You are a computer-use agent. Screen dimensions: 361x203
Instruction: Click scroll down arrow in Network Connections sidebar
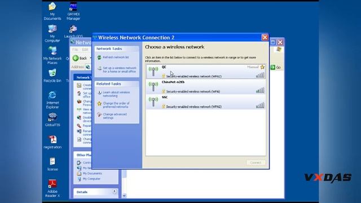pos(124,196)
